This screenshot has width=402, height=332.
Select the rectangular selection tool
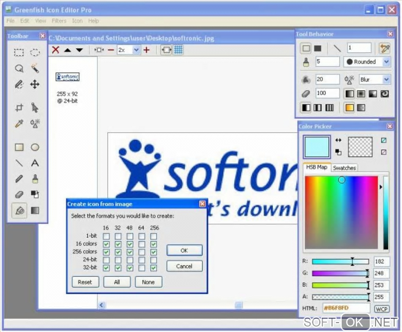[x=19, y=53]
